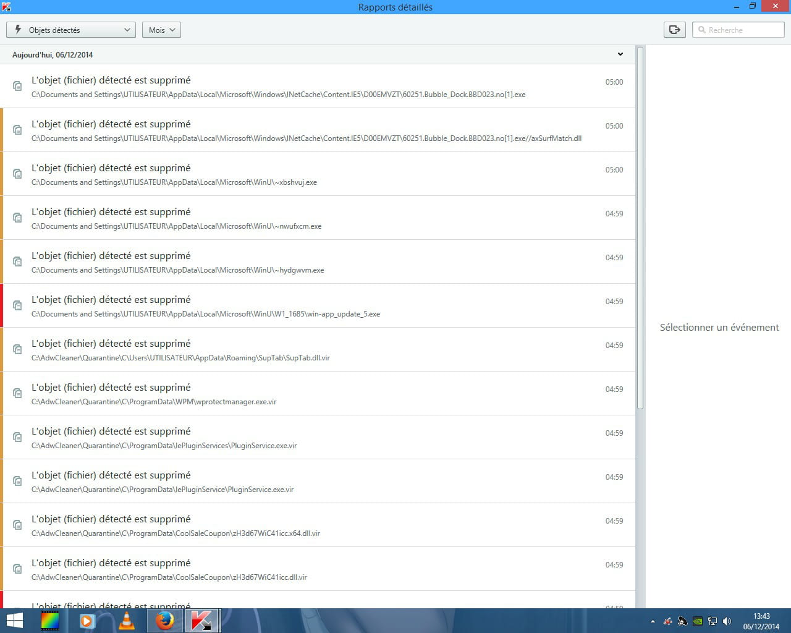
Task: Collapse the Aujourd'hui, 06/12/2014 group
Action: (x=620, y=54)
